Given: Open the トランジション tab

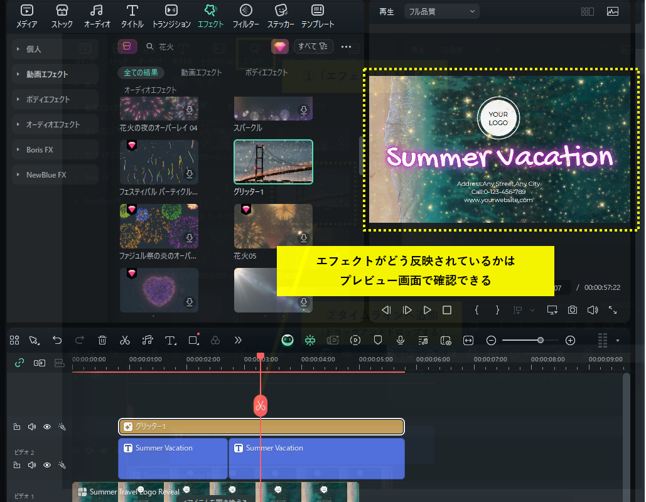Looking at the screenshot, I should point(171,16).
